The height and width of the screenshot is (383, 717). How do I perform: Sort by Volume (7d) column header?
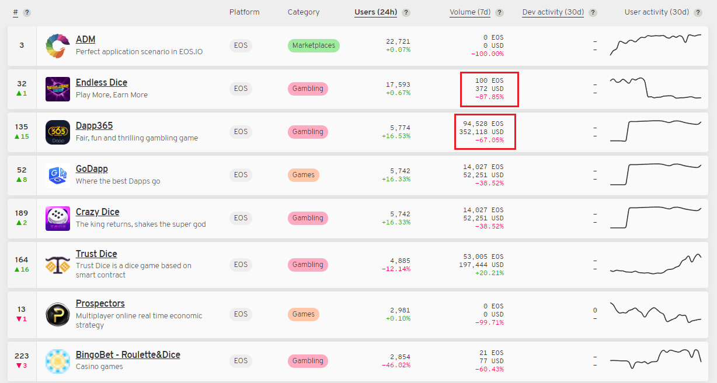tap(471, 12)
